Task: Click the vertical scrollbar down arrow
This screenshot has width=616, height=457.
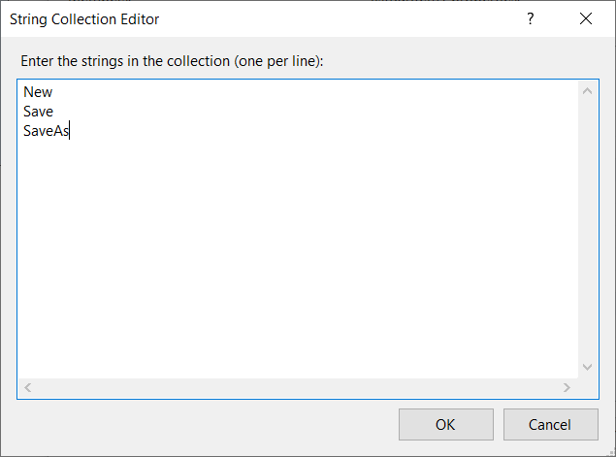Action: click(587, 367)
